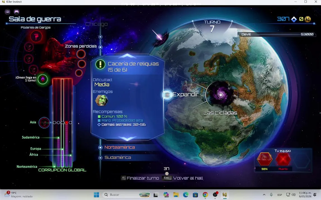The image size is (321, 200).
Task: Click Finalizar turno
Action: [143, 178]
